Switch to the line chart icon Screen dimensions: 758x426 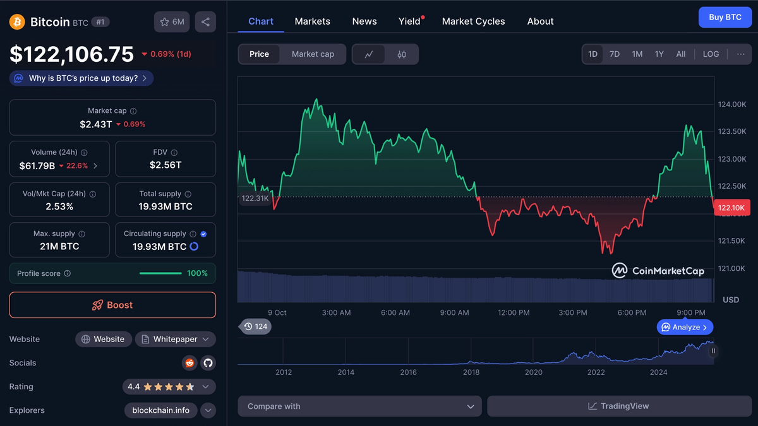[369, 54]
